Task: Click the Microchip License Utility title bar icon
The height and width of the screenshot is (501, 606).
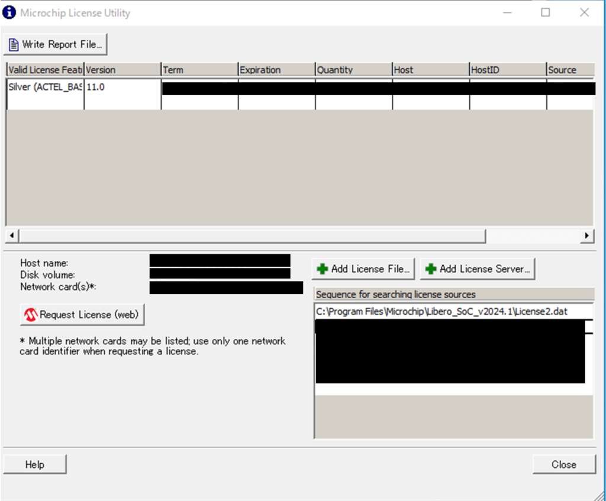Action: pyautogui.click(x=9, y=12)
